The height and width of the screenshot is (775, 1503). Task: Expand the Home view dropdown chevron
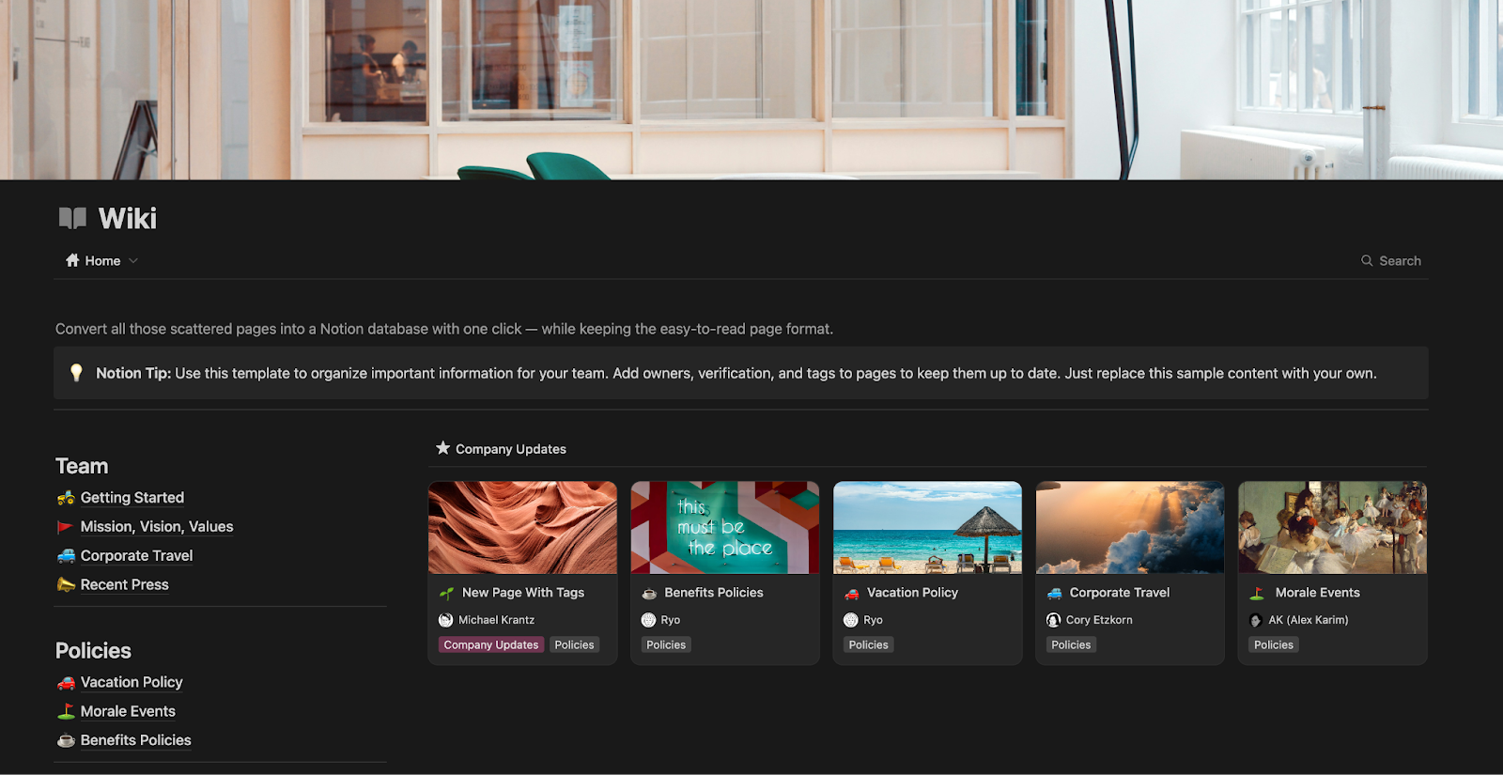[133, 261]
